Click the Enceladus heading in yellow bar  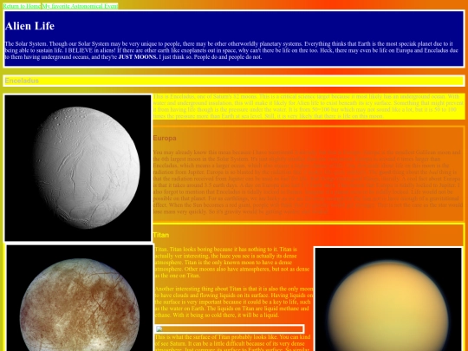click(22, 81)
